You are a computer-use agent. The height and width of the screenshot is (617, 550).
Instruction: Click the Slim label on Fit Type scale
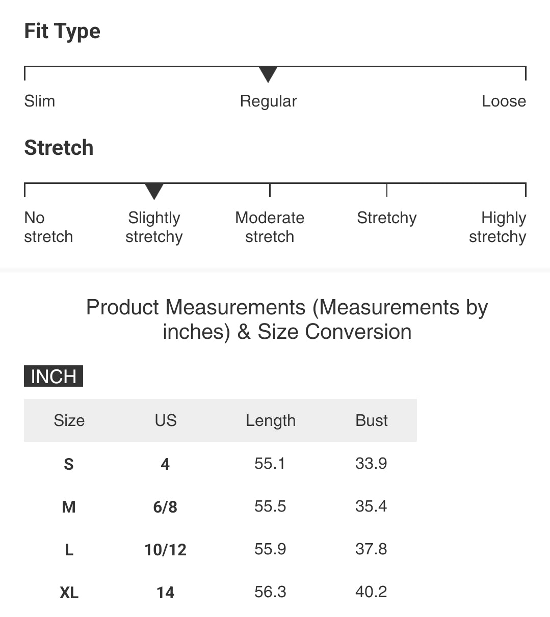pyautogui.click(x=40, y=101)
